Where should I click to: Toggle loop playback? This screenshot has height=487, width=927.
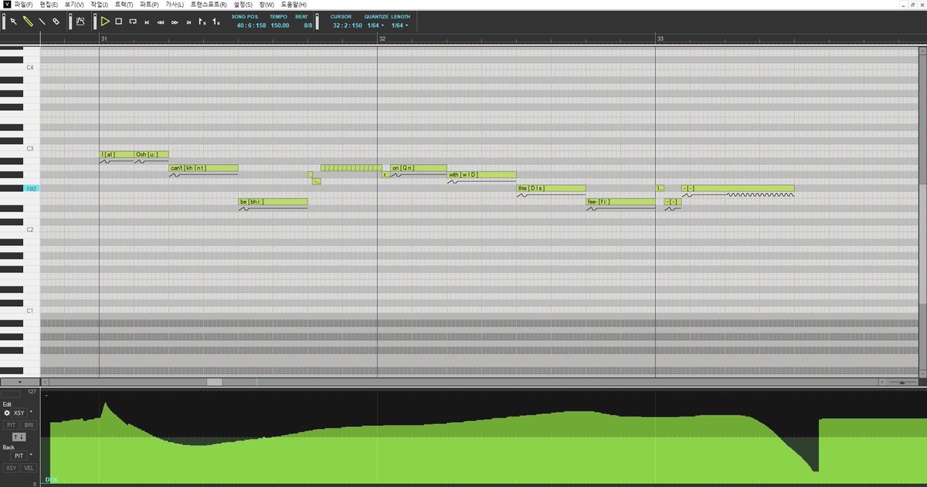coord(133,22)
